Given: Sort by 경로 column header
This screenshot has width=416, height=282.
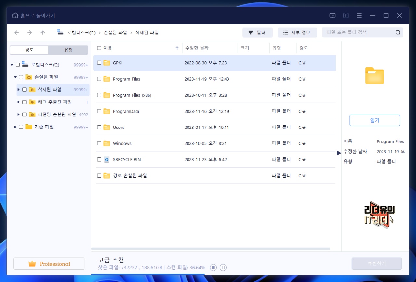Looking at the screenshot, I should [304, 48].
